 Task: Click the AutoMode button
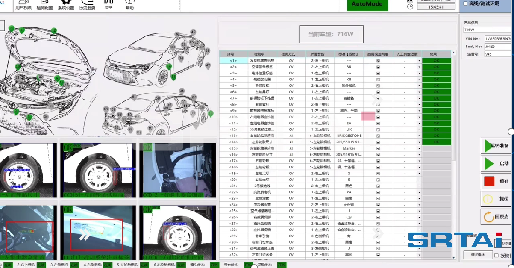367,4
